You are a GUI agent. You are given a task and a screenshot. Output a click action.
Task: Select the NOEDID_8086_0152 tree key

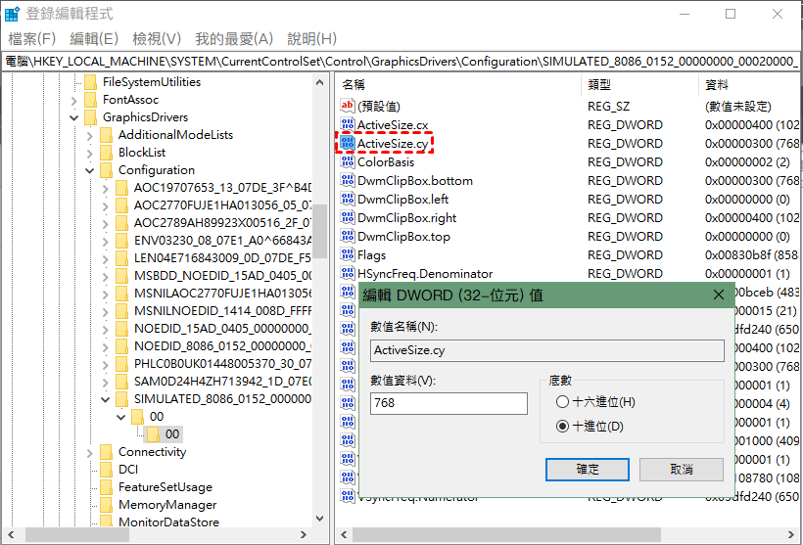tap(222, 346)
